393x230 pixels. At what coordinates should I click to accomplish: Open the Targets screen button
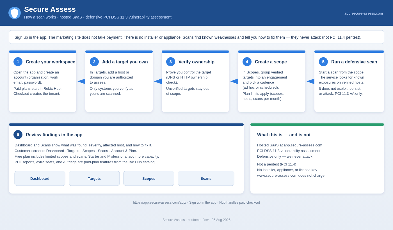tap(94, 178)
